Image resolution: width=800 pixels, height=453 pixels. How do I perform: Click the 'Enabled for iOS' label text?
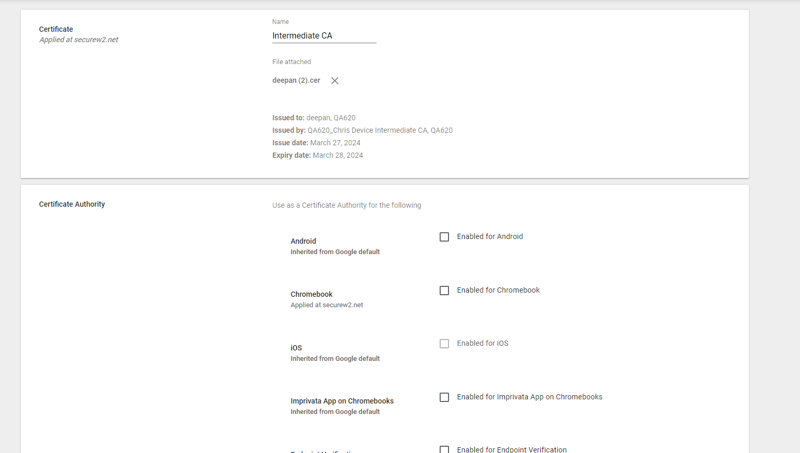(x=482, y=343)
